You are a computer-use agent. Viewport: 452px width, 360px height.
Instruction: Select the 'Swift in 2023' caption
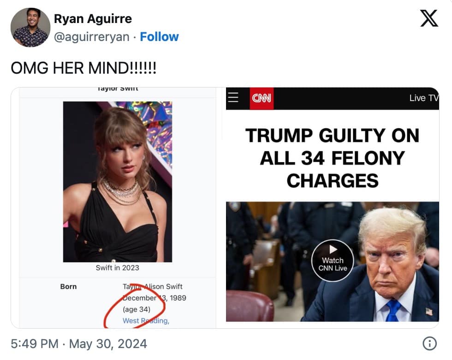(x=118, y=267)
